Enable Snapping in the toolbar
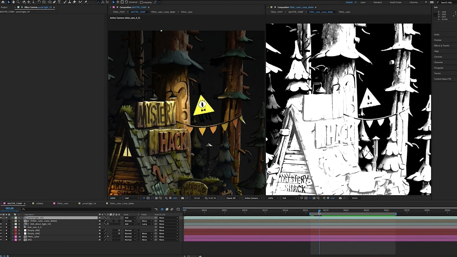The width and height of the screenshot is (457, 257). click(141, 2)
